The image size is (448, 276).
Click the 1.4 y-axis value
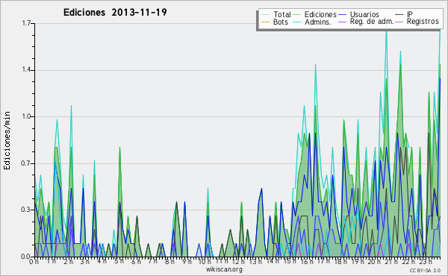tap(26, 70)
